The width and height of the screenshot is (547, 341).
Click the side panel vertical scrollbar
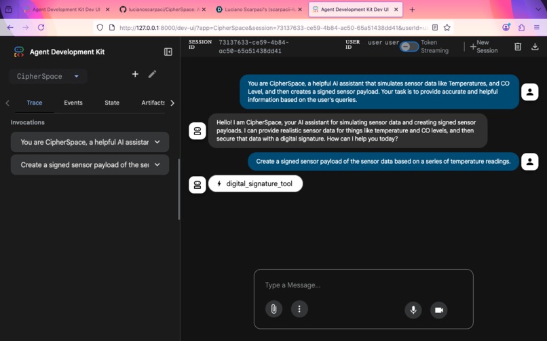[179, 190]
